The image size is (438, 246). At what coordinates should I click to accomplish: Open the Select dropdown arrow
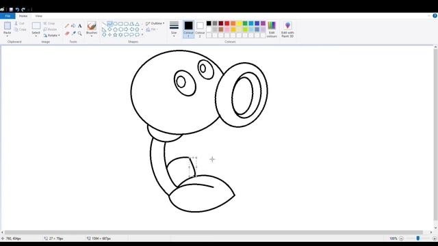36,36
